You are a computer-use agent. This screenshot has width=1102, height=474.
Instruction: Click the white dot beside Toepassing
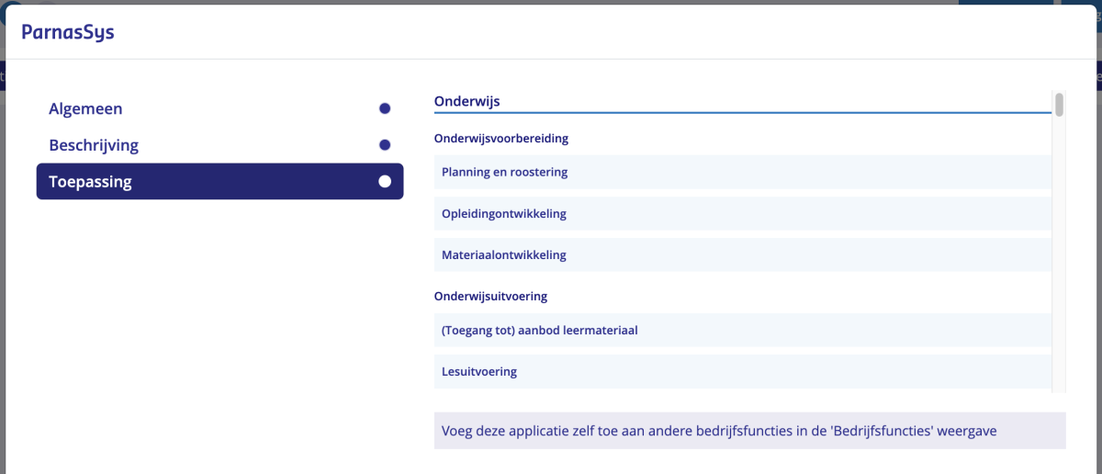(385, 182)
